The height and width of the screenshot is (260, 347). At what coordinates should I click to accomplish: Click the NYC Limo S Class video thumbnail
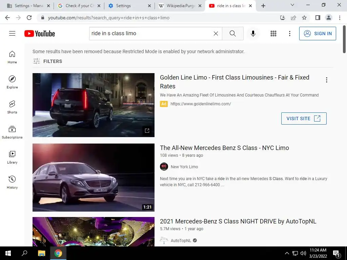click(94, 177)
